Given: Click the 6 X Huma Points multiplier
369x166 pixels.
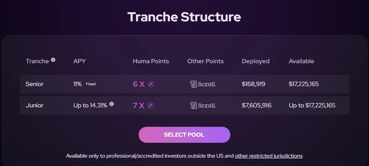Looking at the screenshot, I should click(x=139, y=84).
